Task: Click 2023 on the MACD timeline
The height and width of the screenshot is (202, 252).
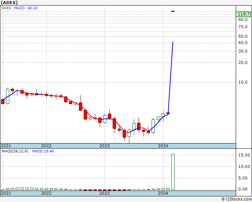Action: pyautogui.click(x=105, y=193)
